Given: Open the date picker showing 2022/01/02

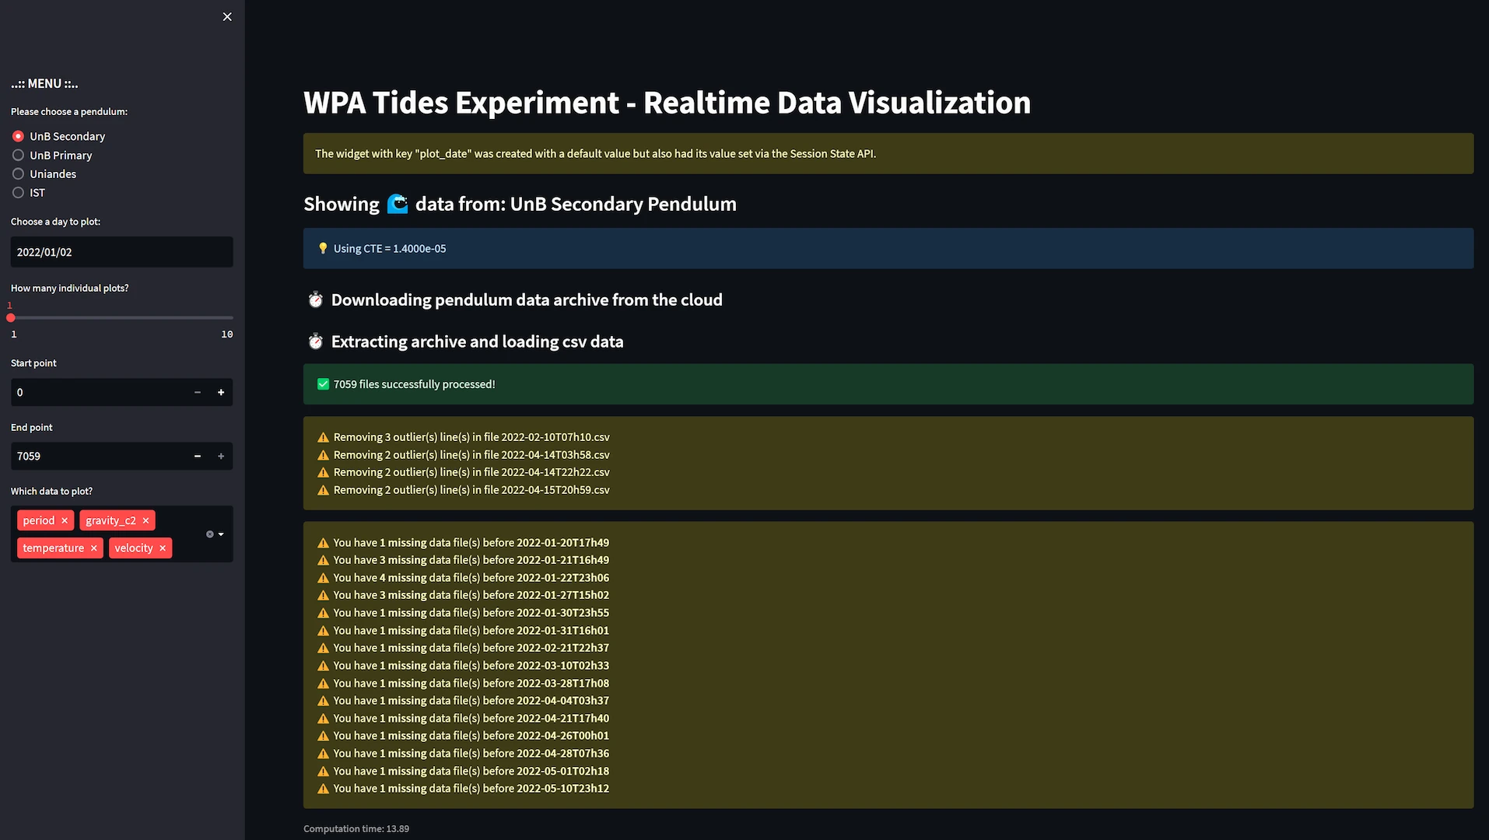Looking at the screenshot, I should tap(121, 252).
